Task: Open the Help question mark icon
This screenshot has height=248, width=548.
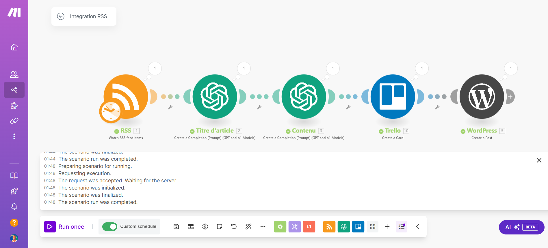Action: [14, 223]
